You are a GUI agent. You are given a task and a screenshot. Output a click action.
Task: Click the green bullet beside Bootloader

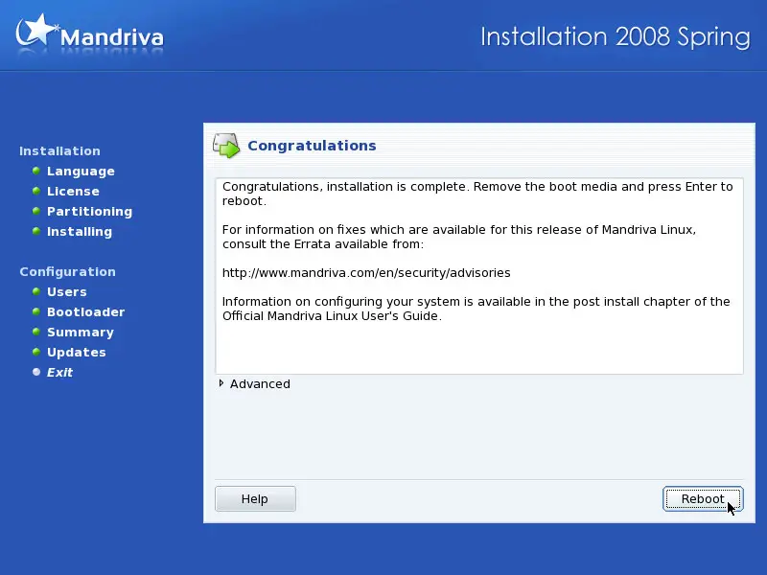click(x=36, y=311)
